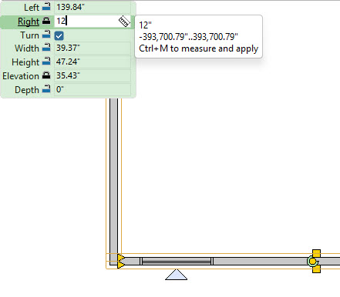The width and height of the screenshot is (340, 297).
Task: Click the blue triangle marker below the window
Action: (x=177, y=275)
